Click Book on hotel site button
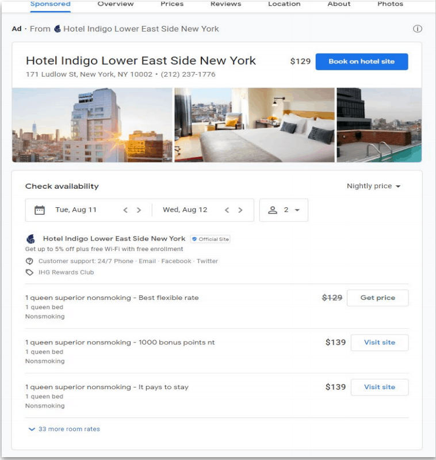The width and height of the screenshot is (436, 460). tap(362, 62)
